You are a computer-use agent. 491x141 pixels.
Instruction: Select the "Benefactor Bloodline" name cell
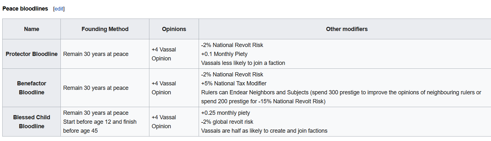pyautogui.click(x=32, y=88)
